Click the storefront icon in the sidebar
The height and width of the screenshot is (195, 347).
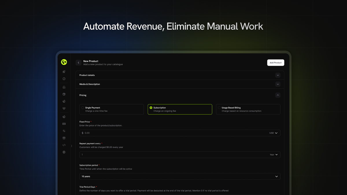tap(64, 138)
